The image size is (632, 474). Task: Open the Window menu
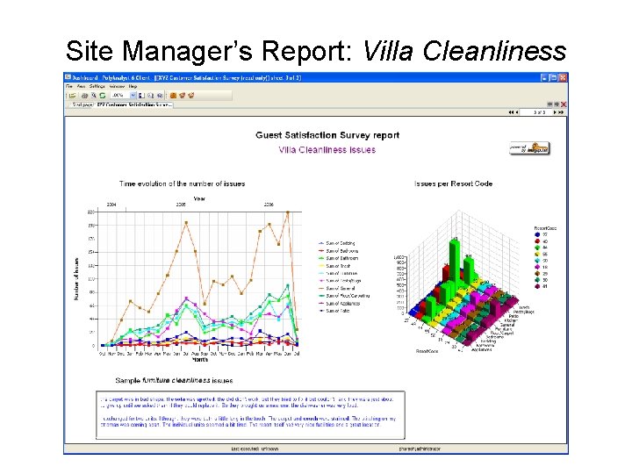point(117,86)
